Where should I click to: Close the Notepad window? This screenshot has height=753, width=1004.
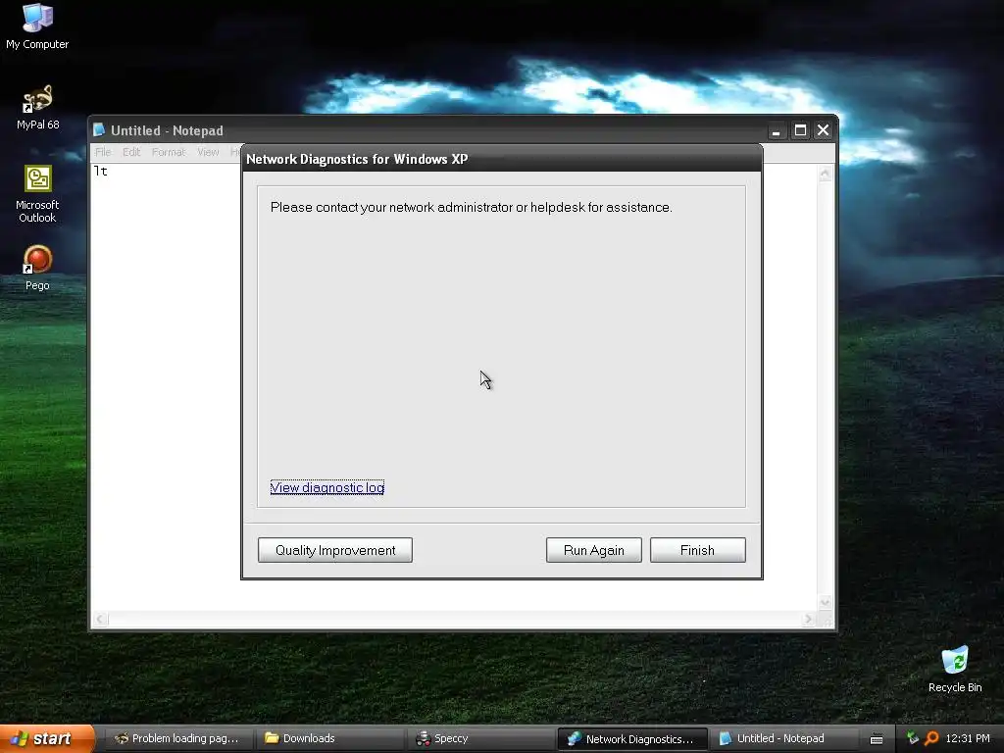point(823,130)
